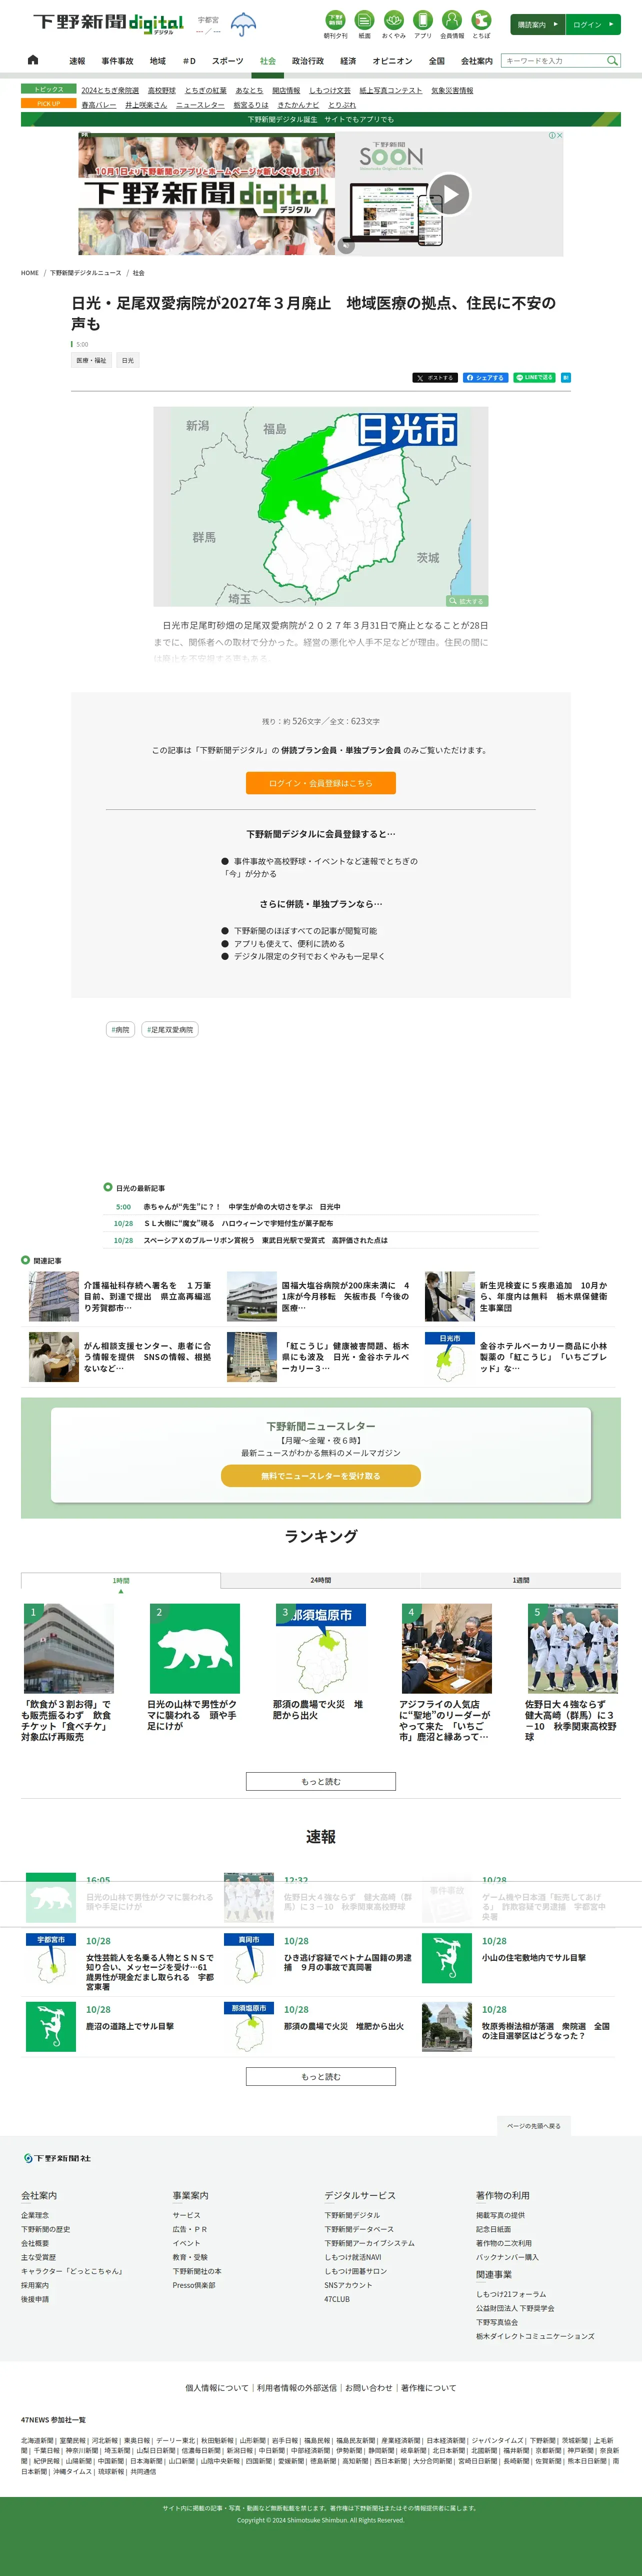Click もっと読む under ランキング
642x2576 pixels.
pyautogui.click(x=321, y=1782)
